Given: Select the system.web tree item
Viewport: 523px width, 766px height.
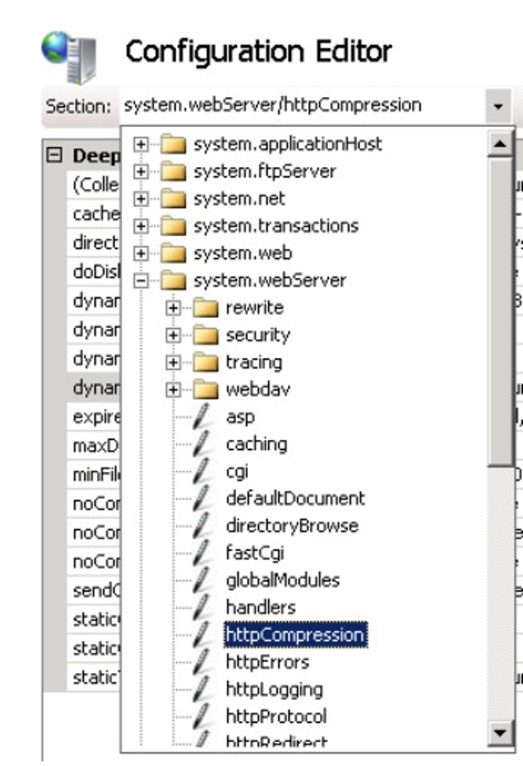Looking at the screenshot, I should (243, 253).
